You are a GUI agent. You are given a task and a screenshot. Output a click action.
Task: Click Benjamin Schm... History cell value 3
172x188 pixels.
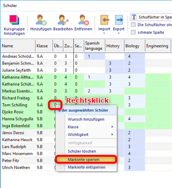click(115, 63)
